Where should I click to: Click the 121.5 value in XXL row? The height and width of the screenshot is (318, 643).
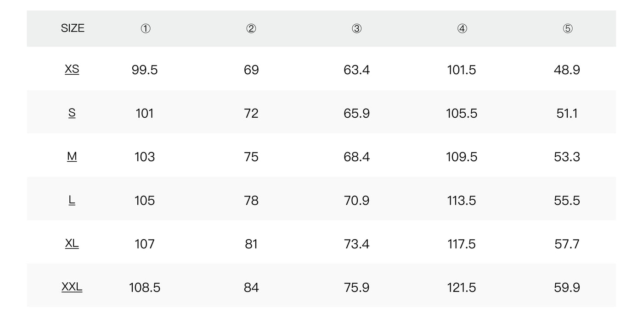pos(462,287)
